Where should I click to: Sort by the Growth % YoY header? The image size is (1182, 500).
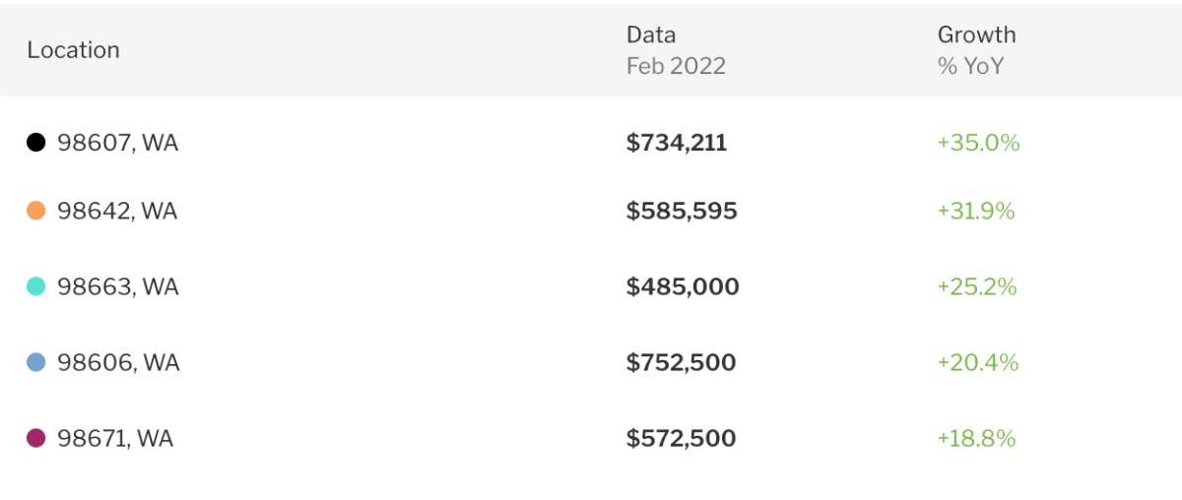tap(976, 50)
